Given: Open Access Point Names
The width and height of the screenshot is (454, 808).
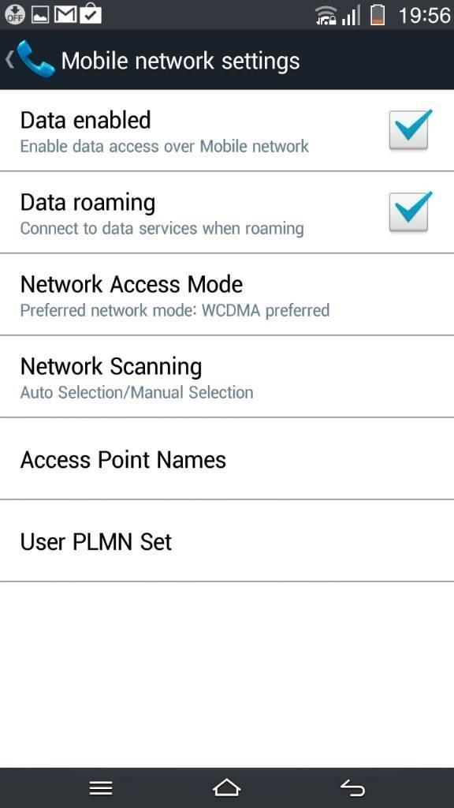Looking at the screenshot, I should pyautogui.click(x=227, y=458).
